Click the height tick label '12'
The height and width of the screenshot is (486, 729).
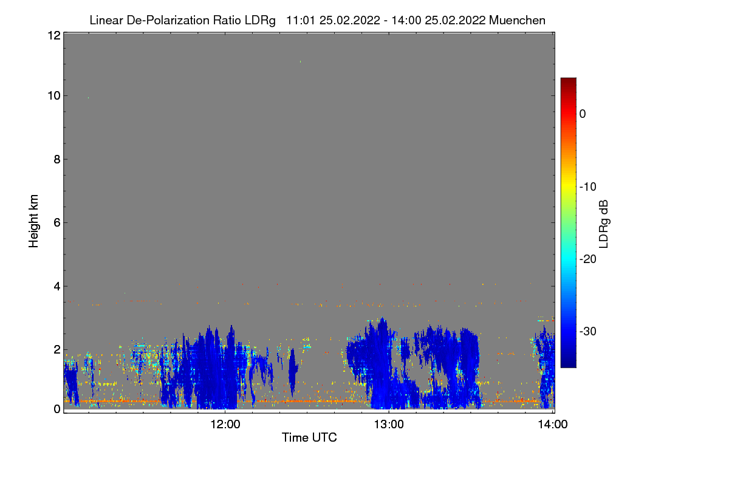click(53, 35)
